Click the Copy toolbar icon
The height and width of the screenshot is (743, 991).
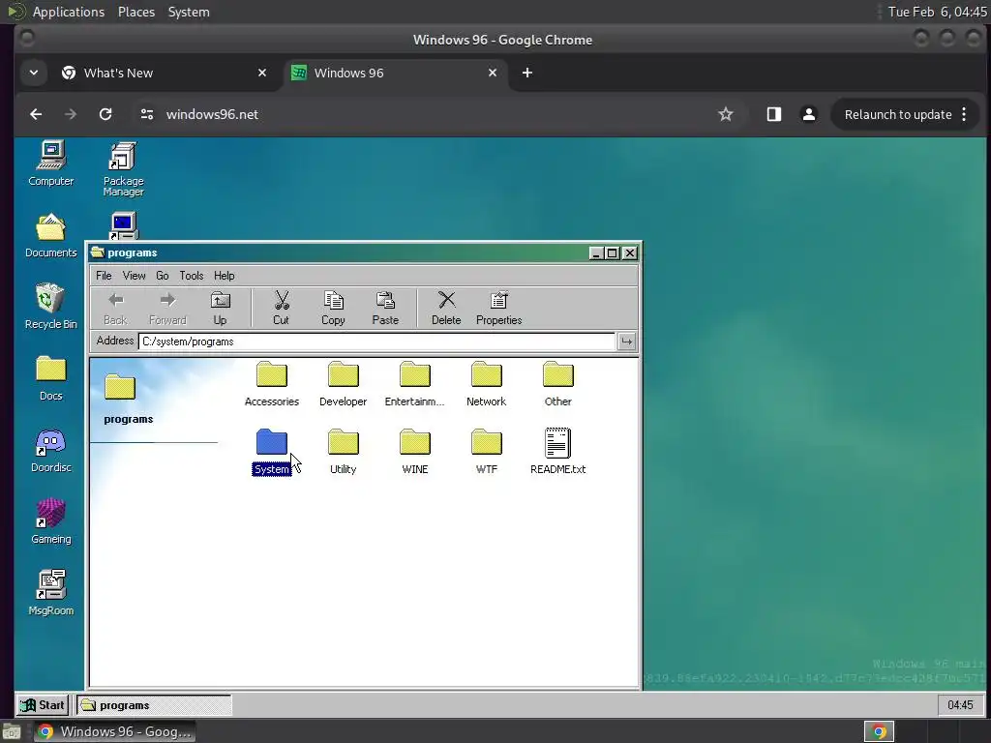[x=333, y=309]
